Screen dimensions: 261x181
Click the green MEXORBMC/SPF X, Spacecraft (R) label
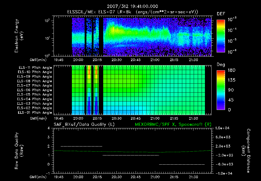173,125
